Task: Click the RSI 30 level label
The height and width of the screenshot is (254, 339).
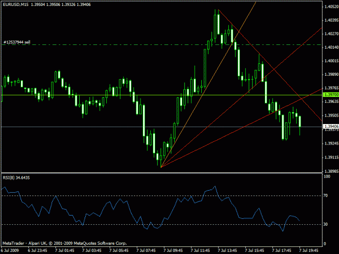Action: [x=326, y=224]
